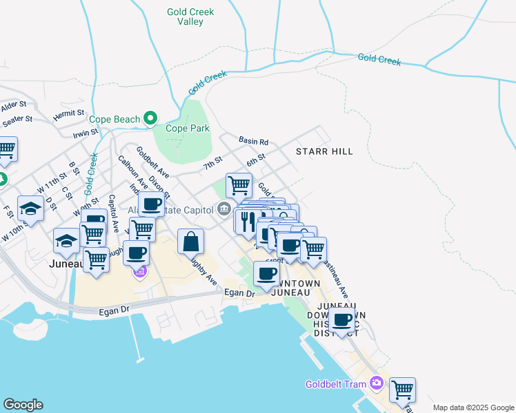Select the 'Gold Creek' label right of Starr Hill

pos(379,60)
